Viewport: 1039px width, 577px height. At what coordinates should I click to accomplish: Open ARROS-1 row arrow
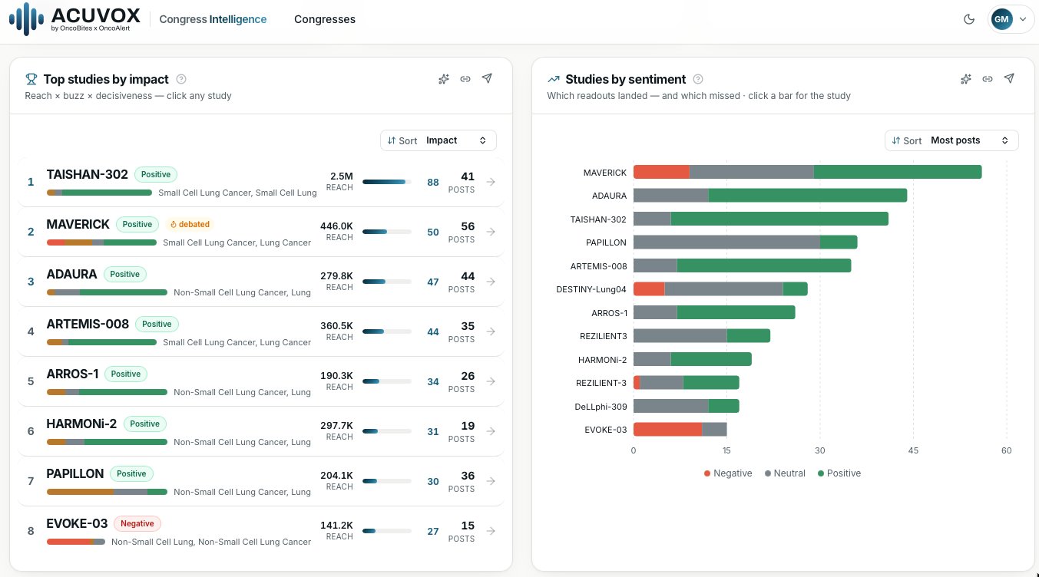pos(491,381)
